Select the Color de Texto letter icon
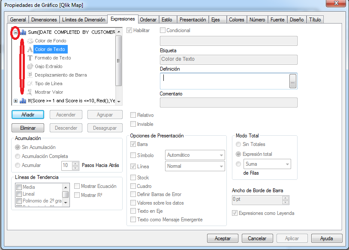This screenshot has height=250, width=349. coord(30,49)
